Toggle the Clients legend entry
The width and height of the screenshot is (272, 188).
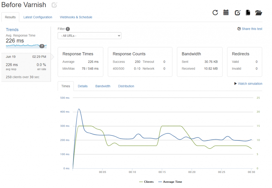pyautogui.click(x=146, y=182)
